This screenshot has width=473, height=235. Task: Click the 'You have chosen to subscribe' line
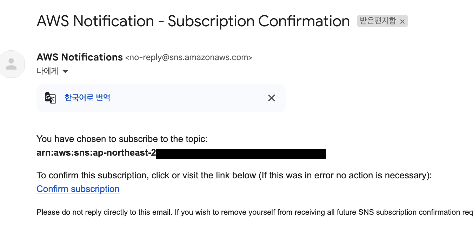pyautogui.click(x=122, y=139)
